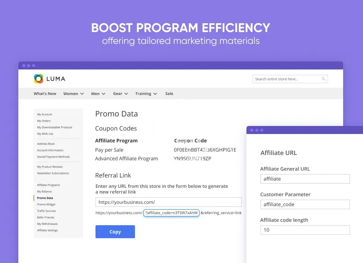The height and width of the screenshot is (263, 363).
Task: Click the Affiliate code length field
Action: [x=305, y=230]
